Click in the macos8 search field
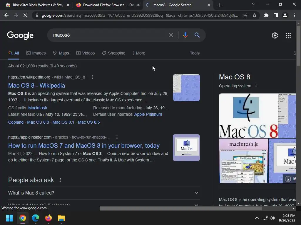The width and height of the screenshot is (301, 225). click(x=109, y=35)
